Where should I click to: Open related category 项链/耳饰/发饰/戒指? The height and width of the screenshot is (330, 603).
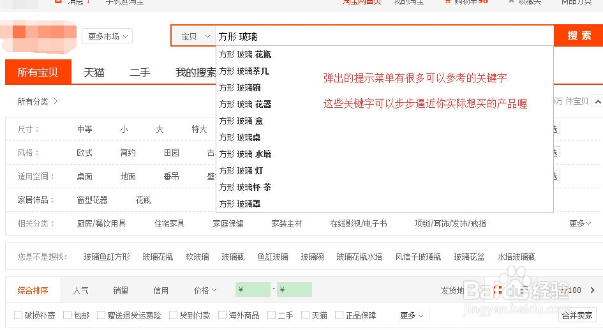[x=450, y=223]
